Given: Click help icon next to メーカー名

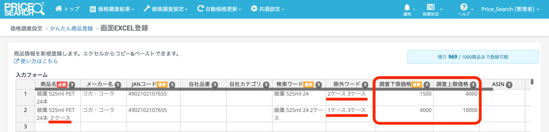Looking at the screenshot, I should pyautogui.click(x=118, y=85).
